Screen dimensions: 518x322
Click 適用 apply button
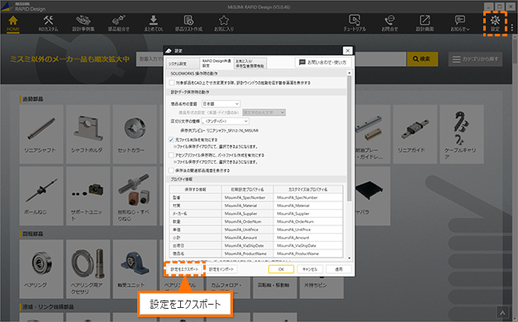339,269
